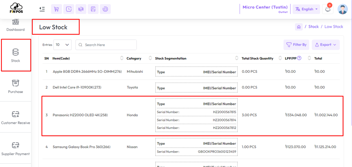Collapse the sidebar with the menu toggle icon

point(42,9)
